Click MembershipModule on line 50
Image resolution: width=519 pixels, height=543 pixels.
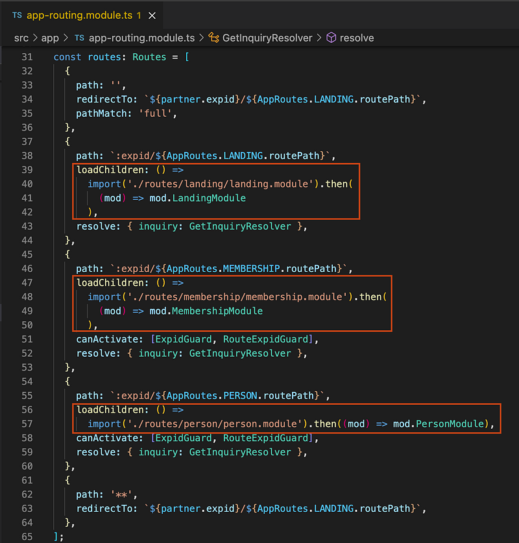coord(217,311)
